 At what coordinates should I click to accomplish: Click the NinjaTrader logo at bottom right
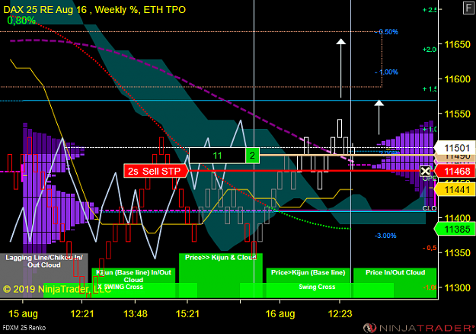click(x=419, y=328)
